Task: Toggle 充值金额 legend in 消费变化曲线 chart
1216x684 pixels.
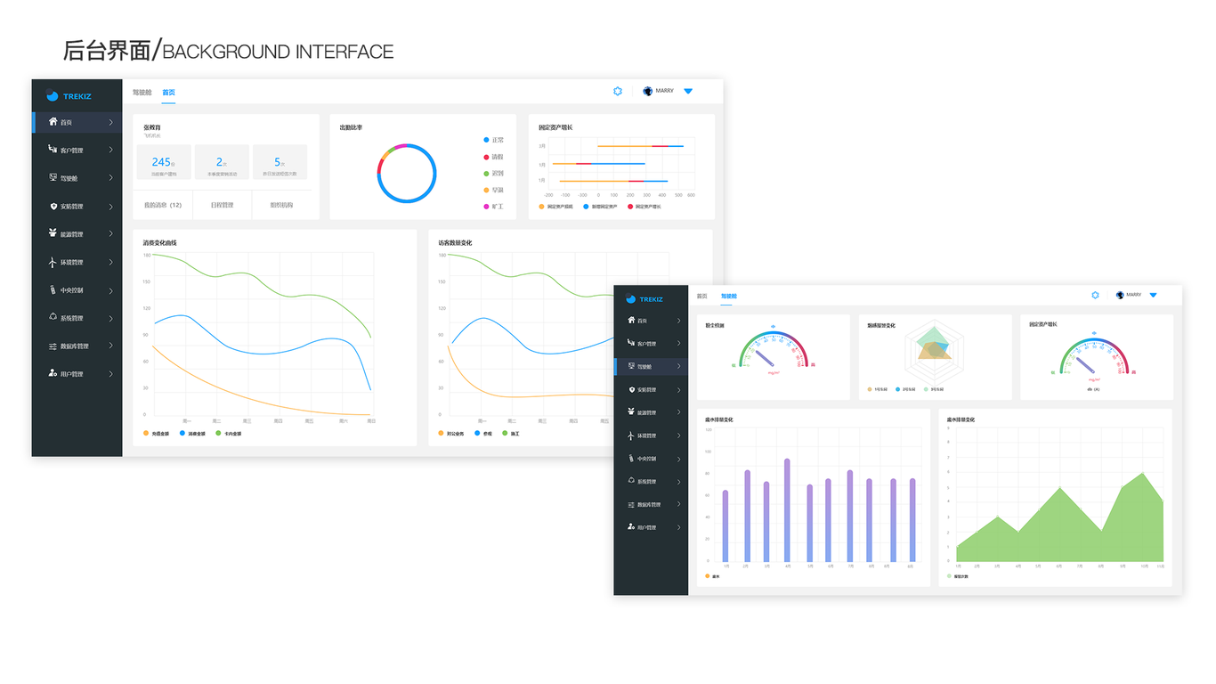Action: [x=156, y=434]
